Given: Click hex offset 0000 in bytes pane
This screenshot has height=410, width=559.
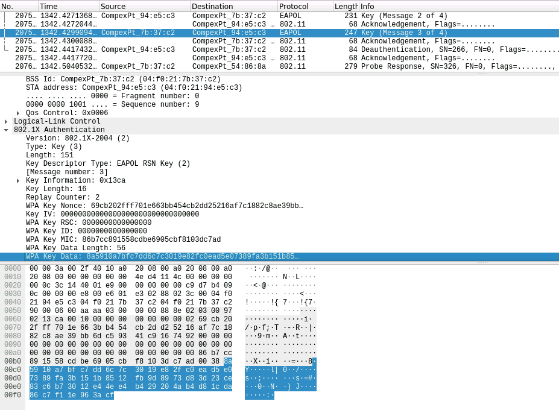Looking at the screenshot, I should pyautogui.click(x=13, y=268).
